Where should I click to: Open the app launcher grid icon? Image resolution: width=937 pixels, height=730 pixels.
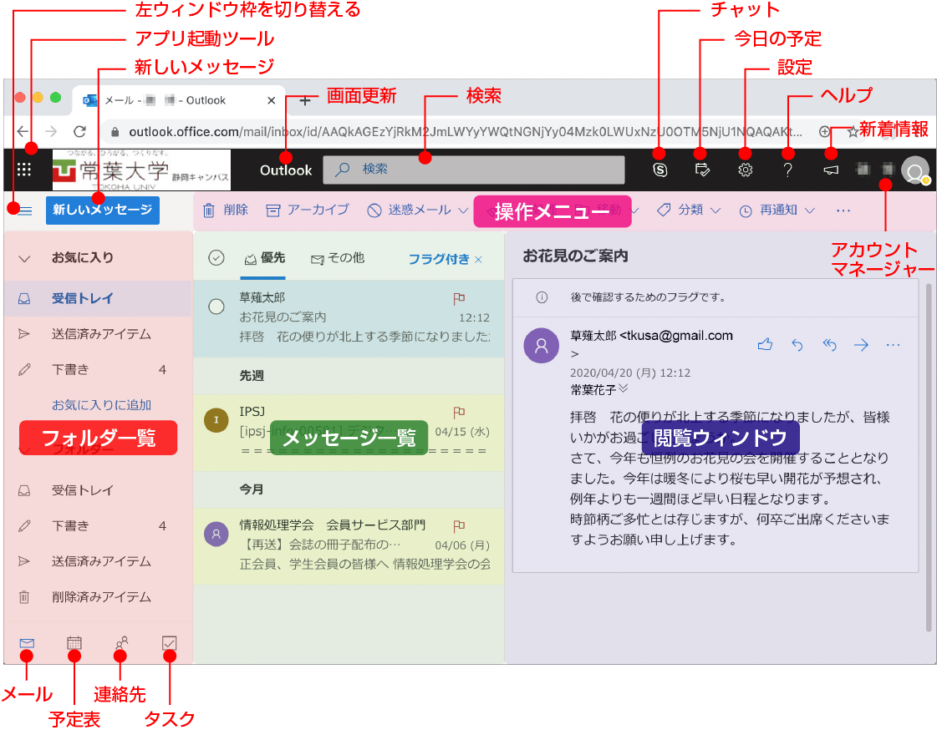point(24,170)
